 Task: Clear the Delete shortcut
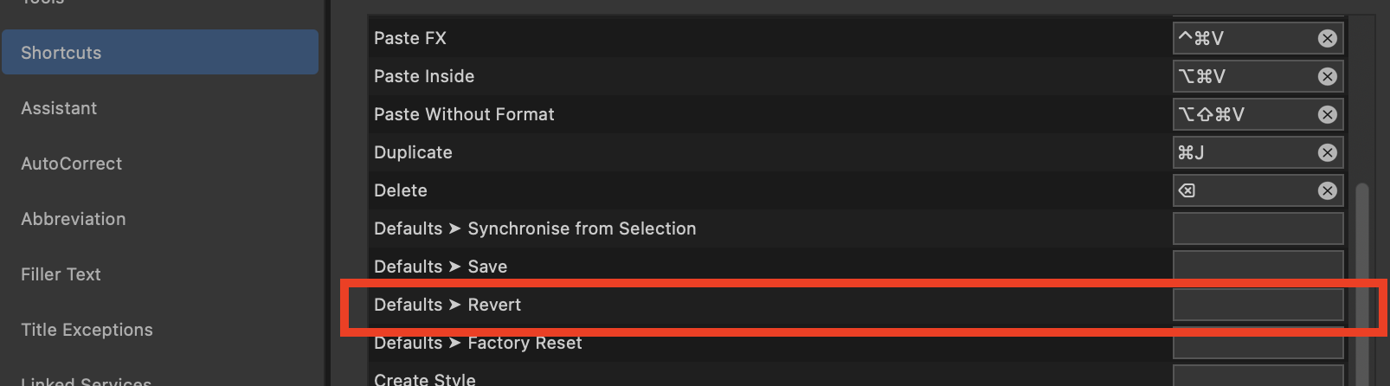(1327, 190)
